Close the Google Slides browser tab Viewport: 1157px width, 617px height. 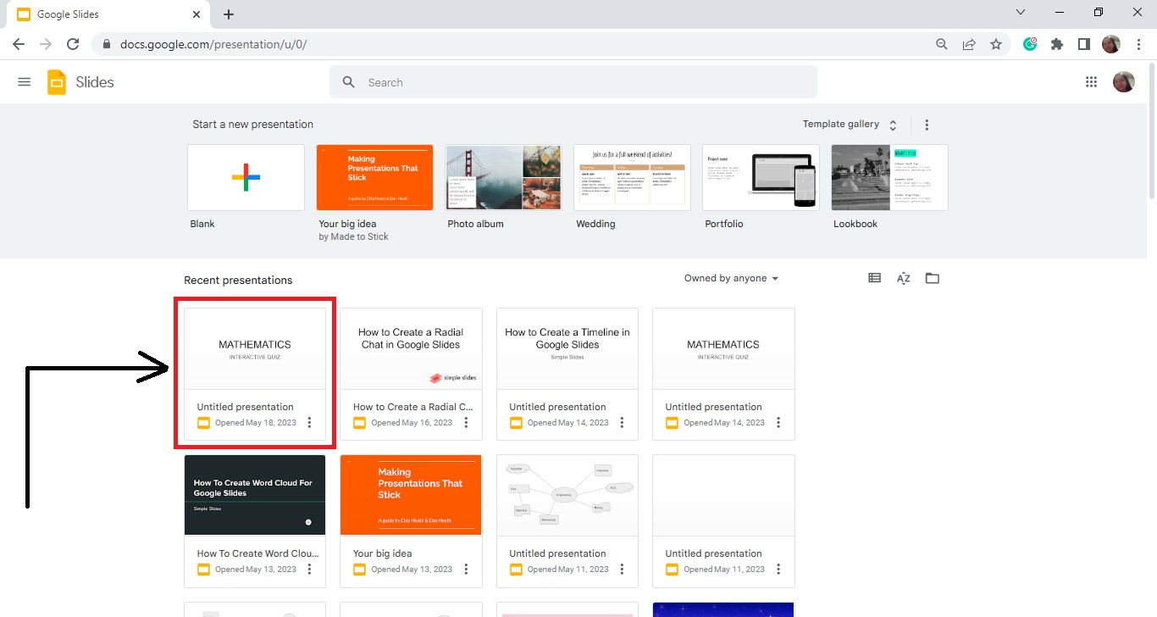(197, 14)
